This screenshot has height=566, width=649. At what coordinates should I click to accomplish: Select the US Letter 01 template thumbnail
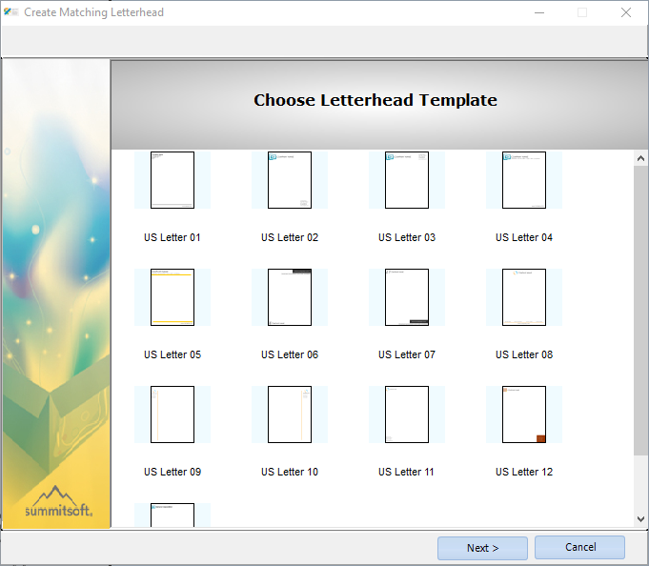pyautogui.click(x=172, y=180)
